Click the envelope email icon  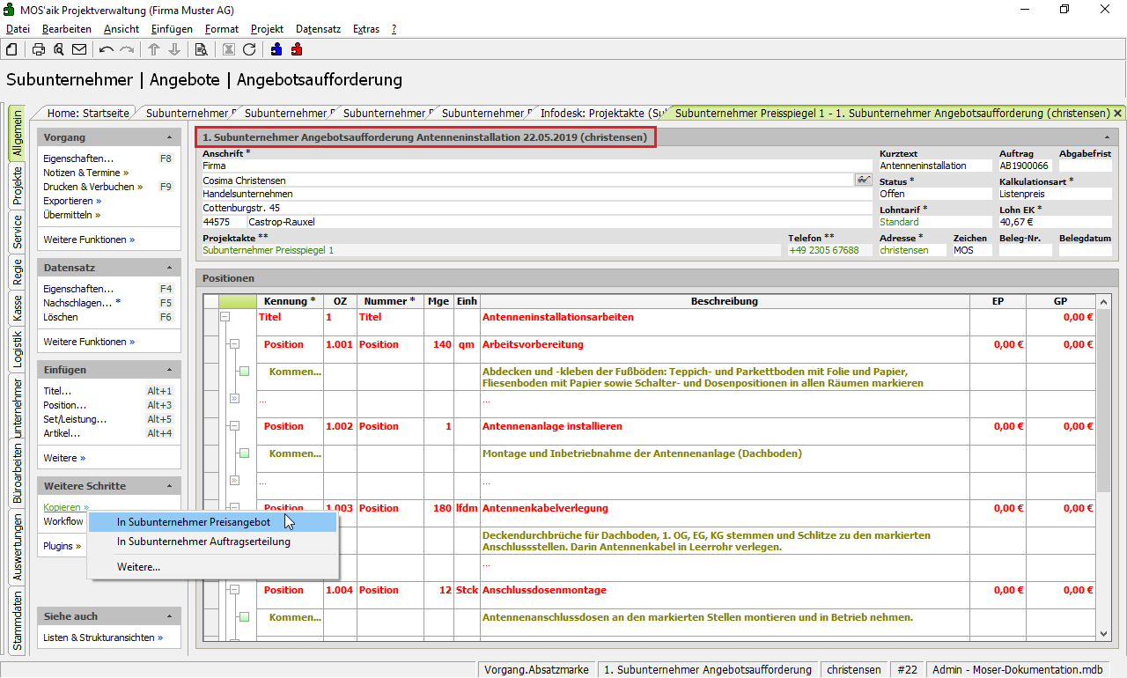(79, 49)
